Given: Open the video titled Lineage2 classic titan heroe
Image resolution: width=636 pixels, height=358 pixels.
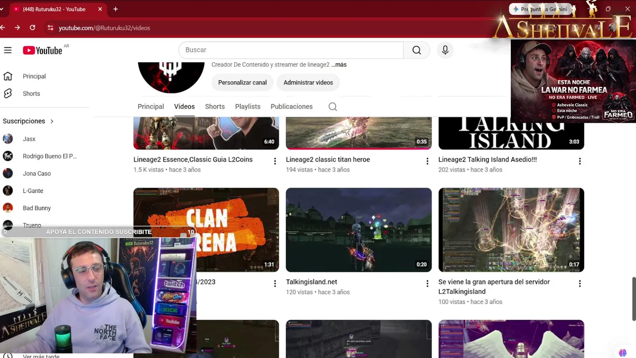Looking at the screenshot, I should point(328,160).
